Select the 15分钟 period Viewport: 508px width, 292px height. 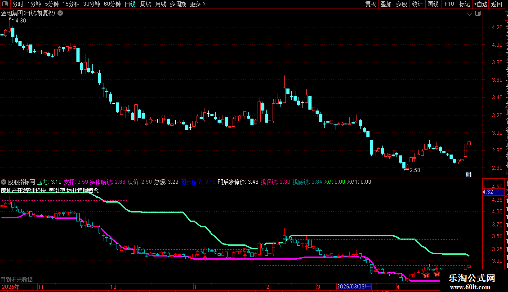point(71,4)
